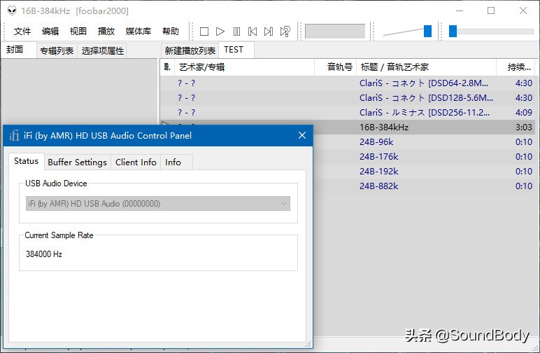Close the foobar2000 window
This screenshot has height=353, width=540.
pyautogui.click(x=523, y=11)
